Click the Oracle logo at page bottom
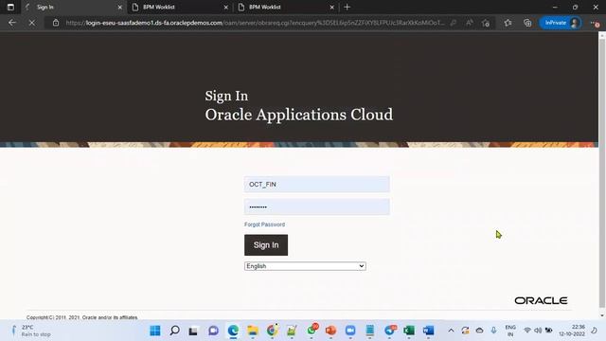Screen dimensions: 606x341 (x=541, y=301)
